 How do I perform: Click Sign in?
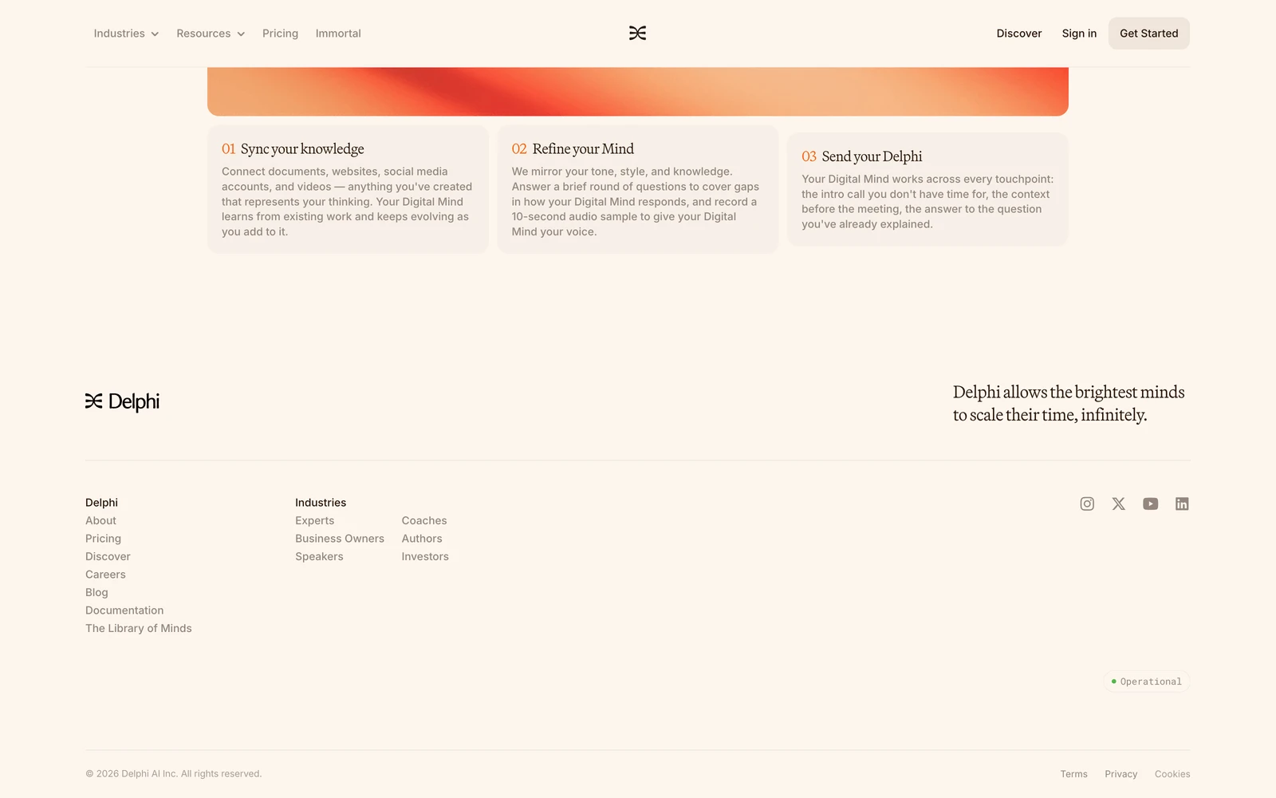(x=1079, y=34)
